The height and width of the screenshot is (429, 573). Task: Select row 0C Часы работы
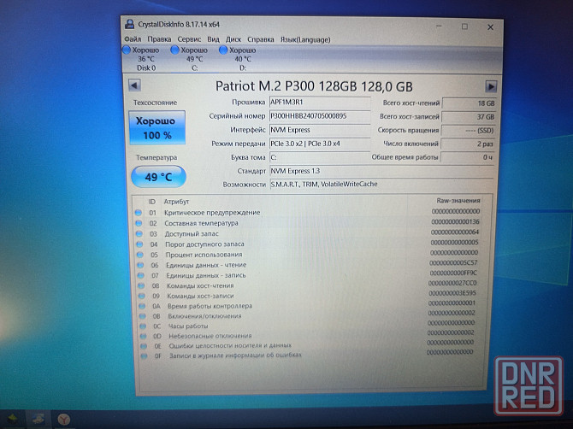[307, 326]
